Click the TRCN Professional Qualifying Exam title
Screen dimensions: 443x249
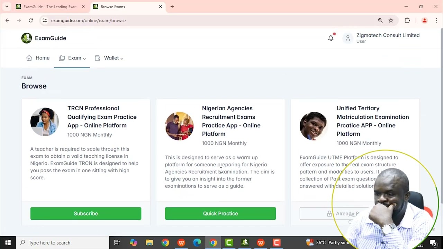click(x=102, y=117)
